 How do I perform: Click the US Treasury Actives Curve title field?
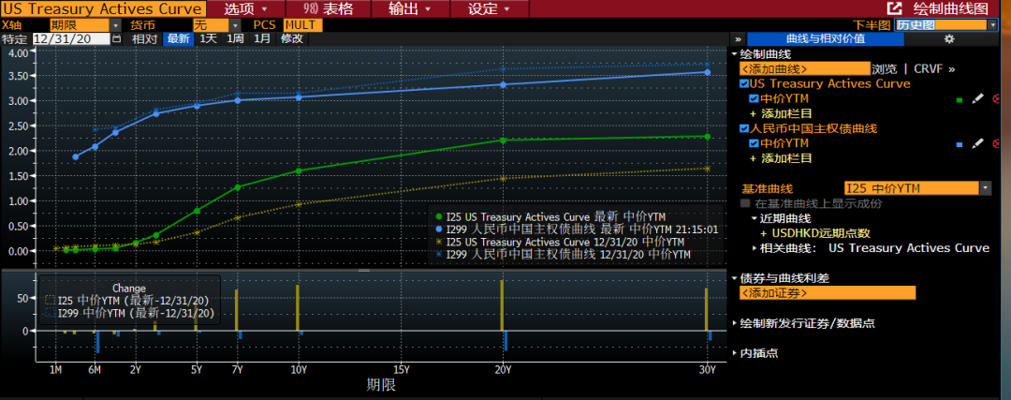click(105, 8)
